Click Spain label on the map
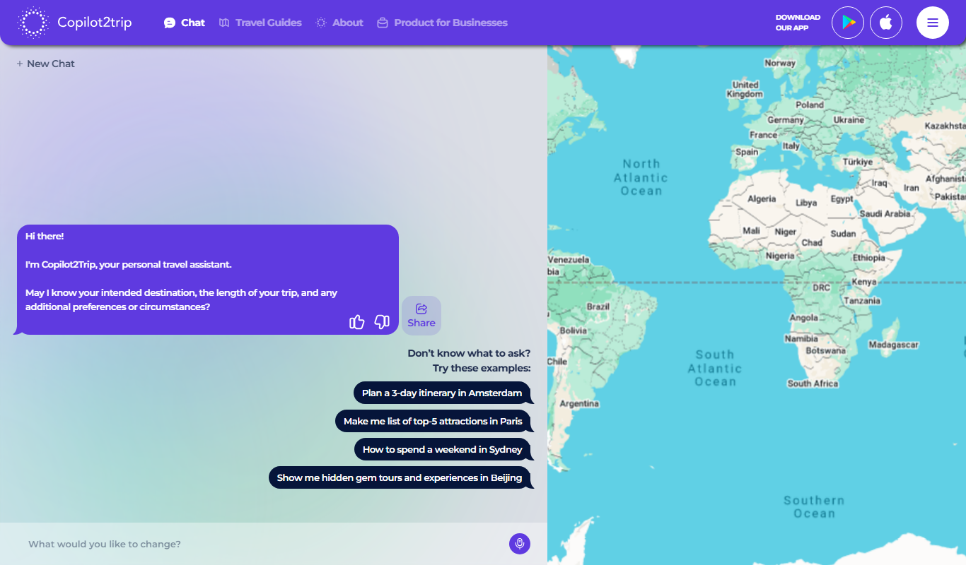 [x=747, y=151]
